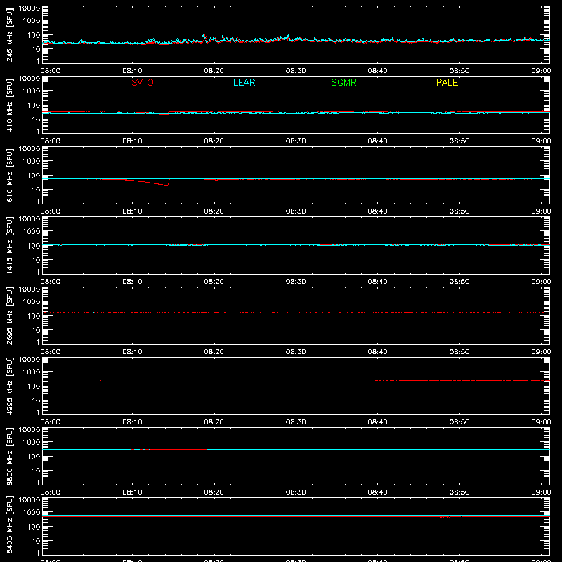Click the 10000 y-axis value of the 245 MHz panel
The width and height of the screenshot is (562, 562).
[30, 8]
